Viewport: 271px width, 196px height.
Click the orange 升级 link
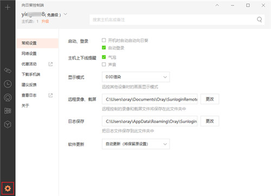pos(45,22)
